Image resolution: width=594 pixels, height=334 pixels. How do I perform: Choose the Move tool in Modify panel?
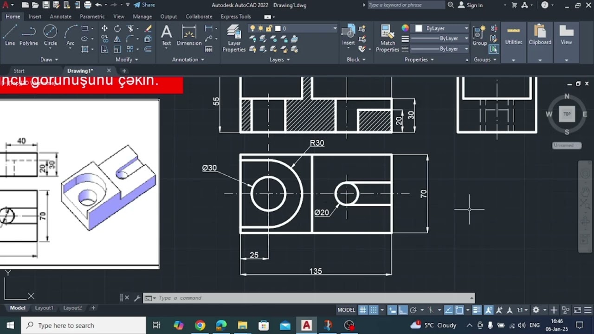point(104,29)
